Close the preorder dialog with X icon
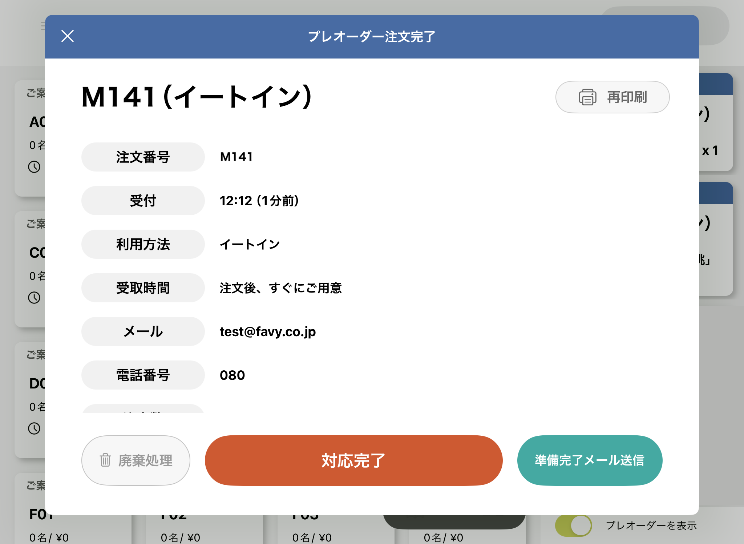Viewport: 744px width, 544px height. tap(68, 36)
